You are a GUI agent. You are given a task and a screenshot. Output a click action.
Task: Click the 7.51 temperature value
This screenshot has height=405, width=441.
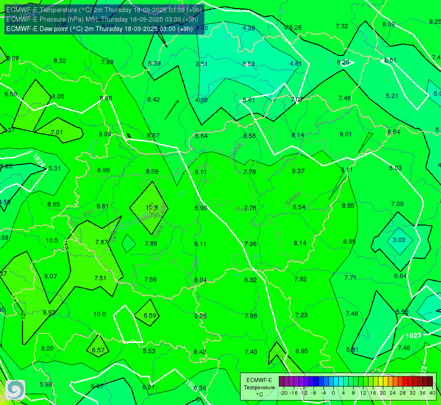coord(100,278)
